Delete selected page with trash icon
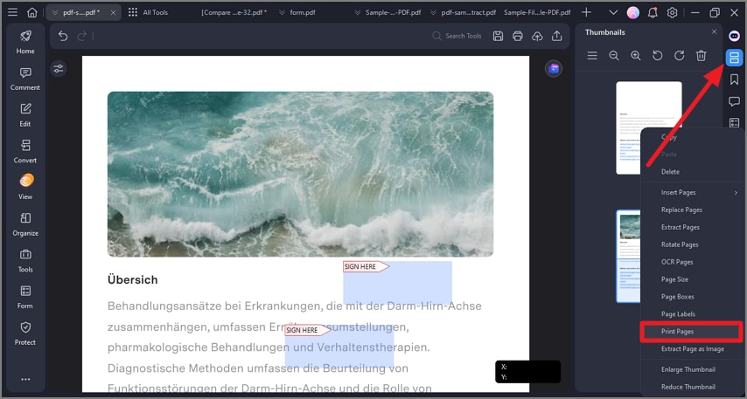The image size is (747, 399). (702, 56)
